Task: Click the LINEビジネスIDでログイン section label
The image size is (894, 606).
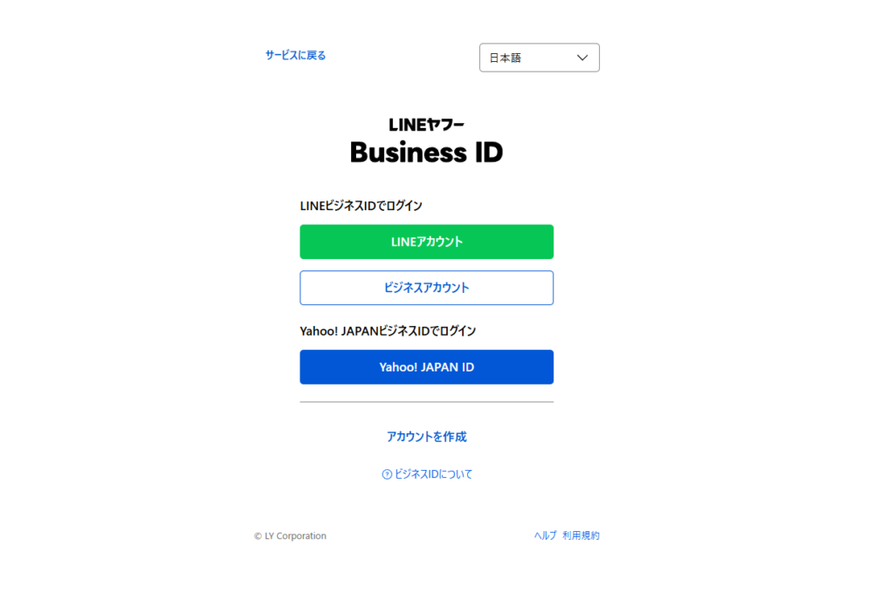Action: [361, 206]
